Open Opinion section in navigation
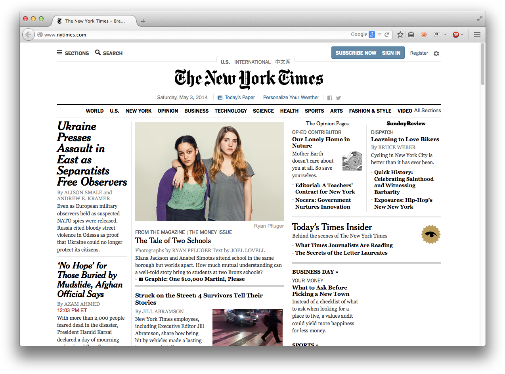This screenshot has height=374, width=505. tap(168, 111)
